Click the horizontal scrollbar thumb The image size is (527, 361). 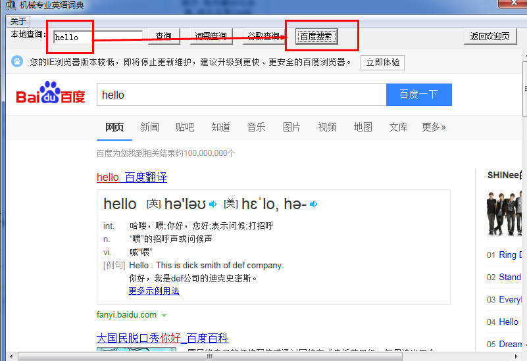[210, 356]
